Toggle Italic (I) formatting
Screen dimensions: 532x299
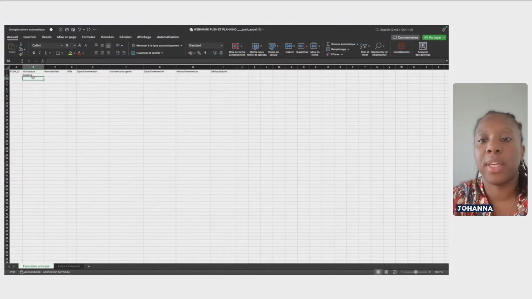click(40, 53)
